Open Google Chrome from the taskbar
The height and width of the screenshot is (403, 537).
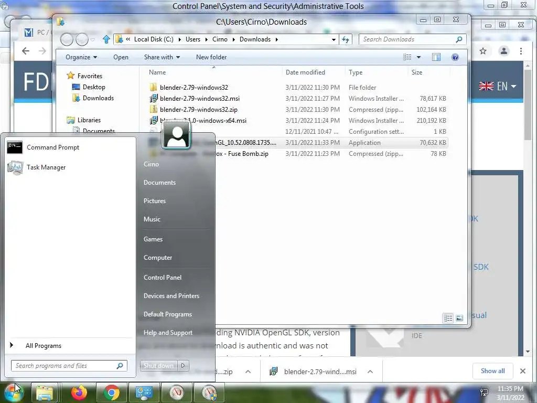tap(111, 393)
